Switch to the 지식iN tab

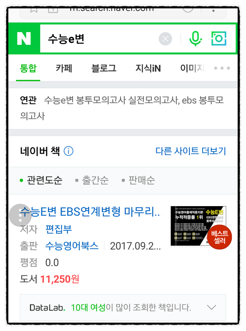click(148, 68)
